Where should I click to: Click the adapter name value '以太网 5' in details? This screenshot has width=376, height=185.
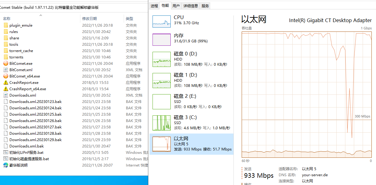coord(309,169)
